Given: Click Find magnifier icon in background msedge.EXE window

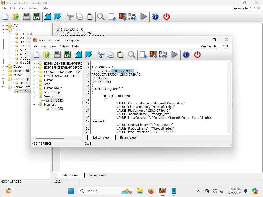Looking at the screenshot, I should [101, 17].
